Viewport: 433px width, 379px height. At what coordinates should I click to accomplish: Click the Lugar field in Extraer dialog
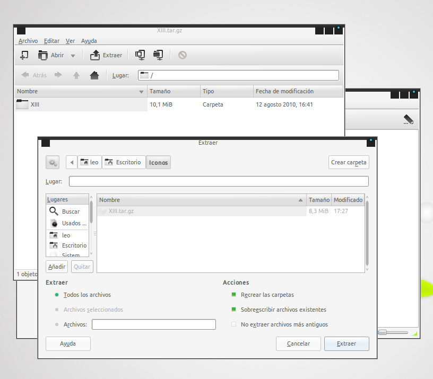pos(219,181)
